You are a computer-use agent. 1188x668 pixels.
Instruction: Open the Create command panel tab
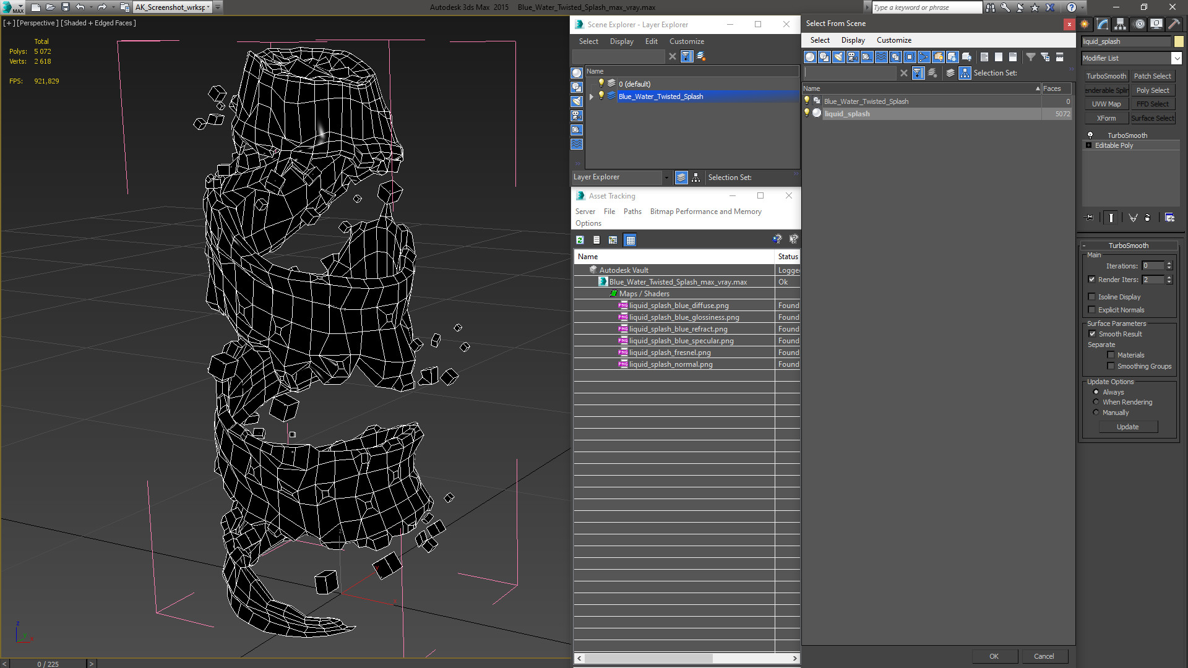tap(1085, 24)
